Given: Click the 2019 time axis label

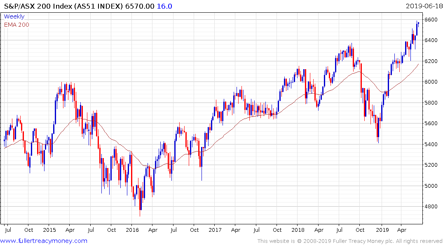Looking at the screenshot, I should coord(382,230).
